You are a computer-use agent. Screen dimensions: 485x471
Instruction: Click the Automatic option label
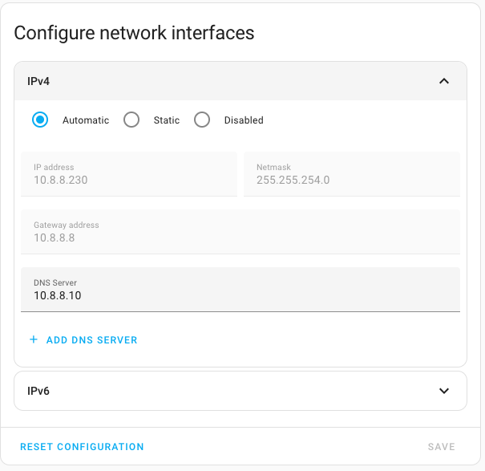[86, 120]
